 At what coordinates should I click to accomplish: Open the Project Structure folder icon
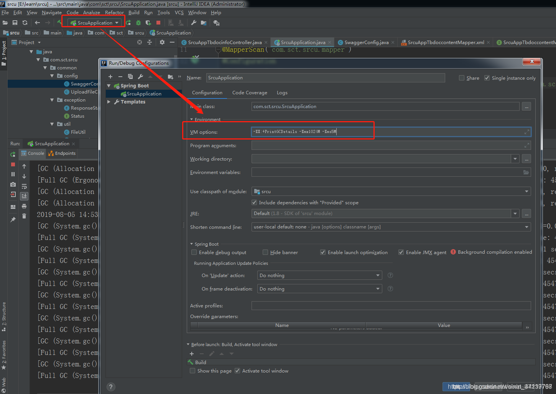[x=204, y=23]
